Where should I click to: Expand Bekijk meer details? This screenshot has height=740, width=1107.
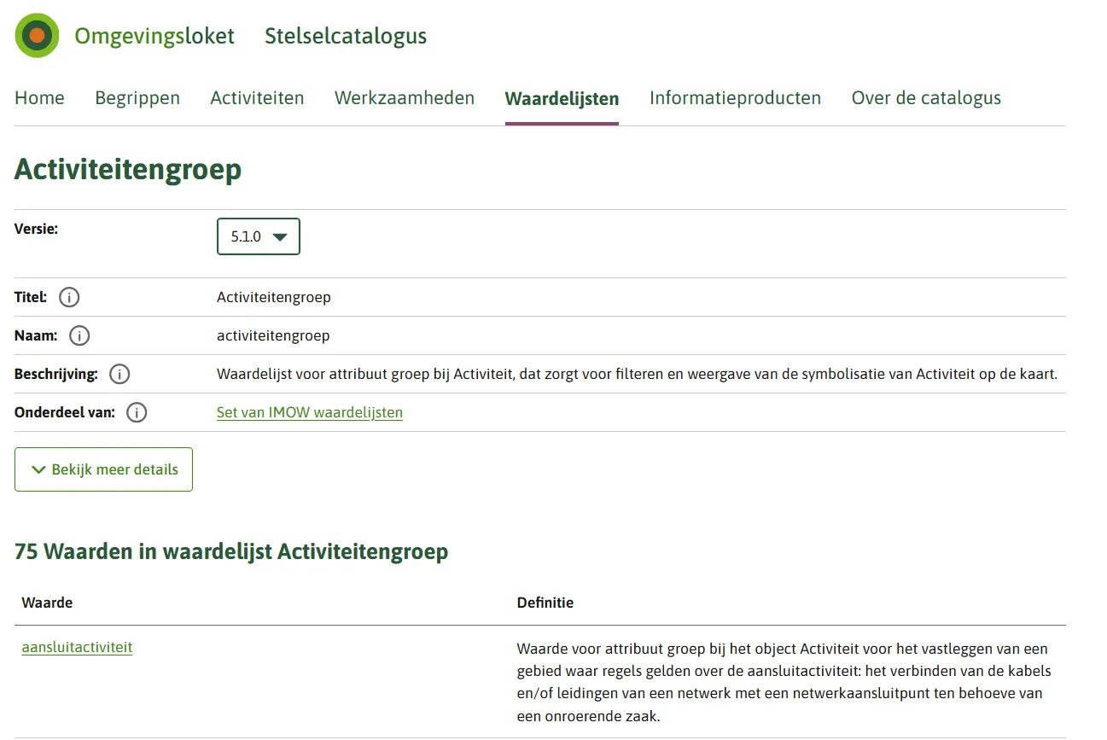point(103,469)
